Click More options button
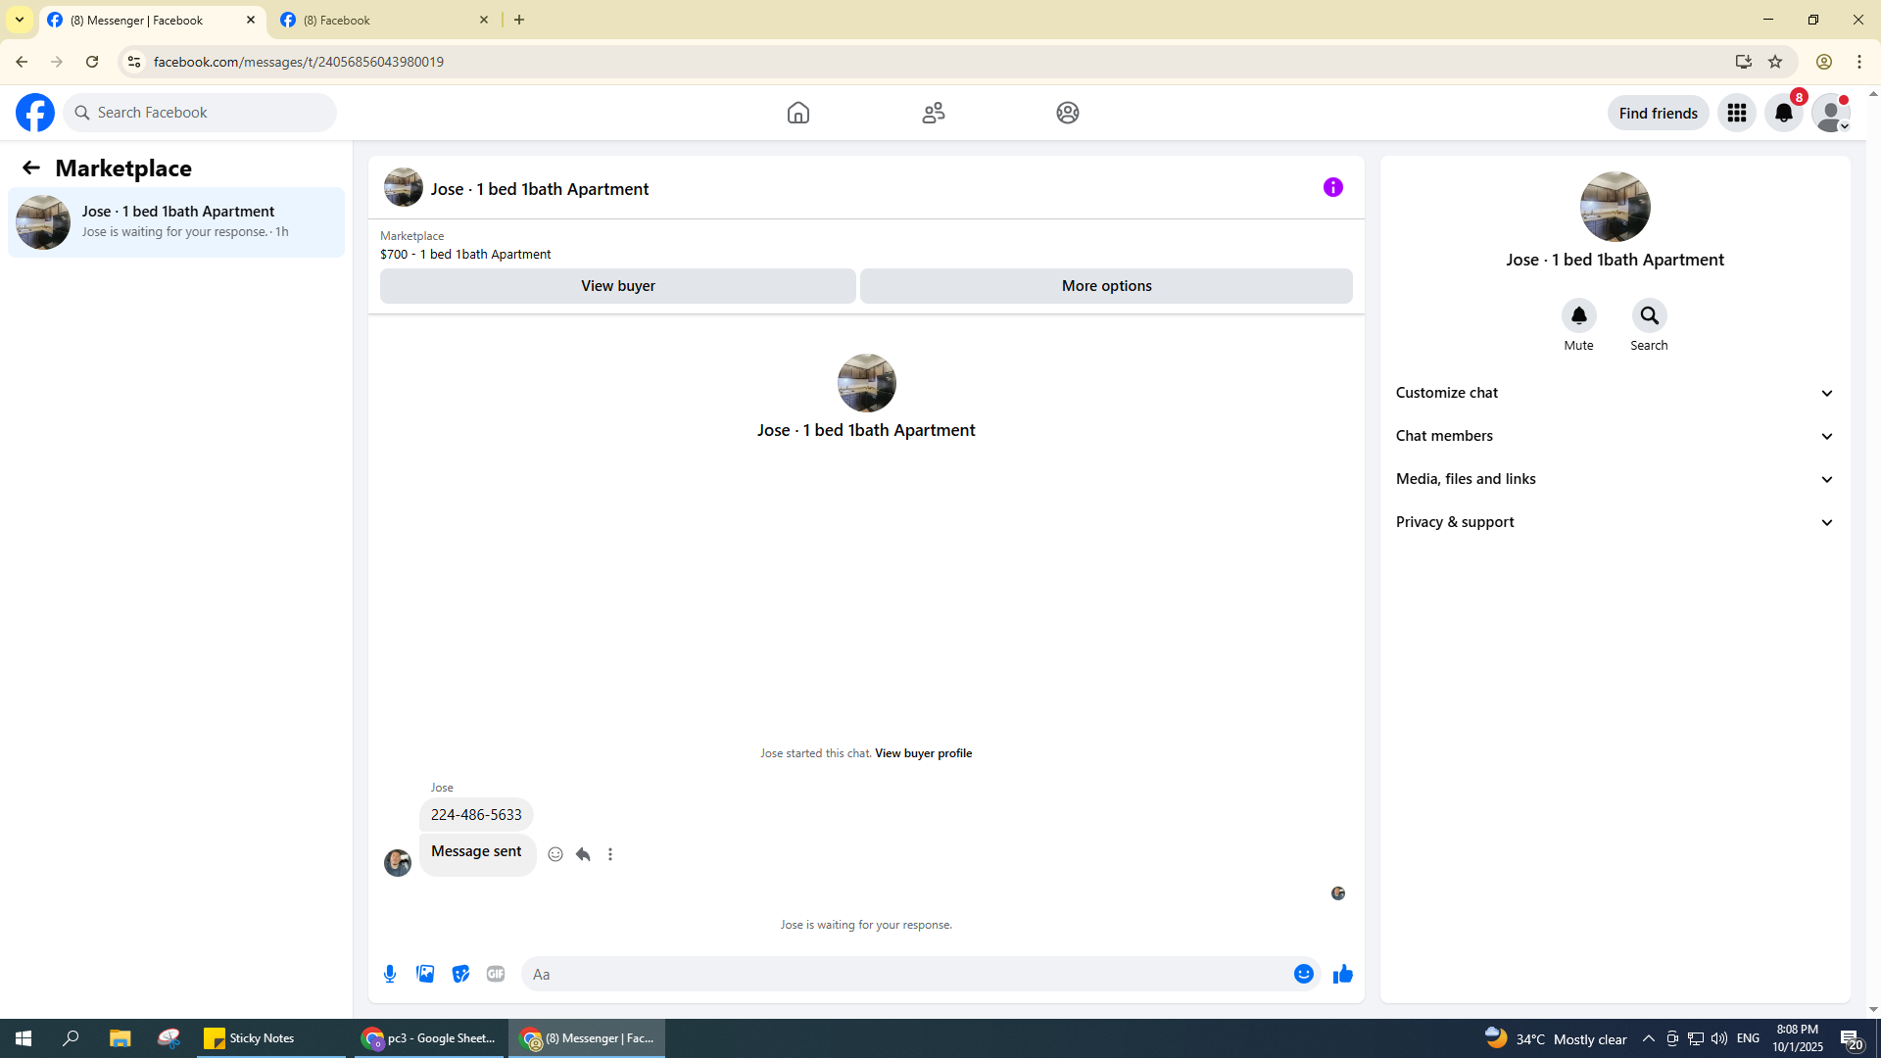Screen dimensions: 1881x1058 point(1106,286)
